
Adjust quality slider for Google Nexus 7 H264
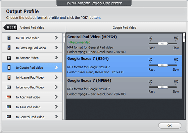pyautogui.click(x=163, y=65)
